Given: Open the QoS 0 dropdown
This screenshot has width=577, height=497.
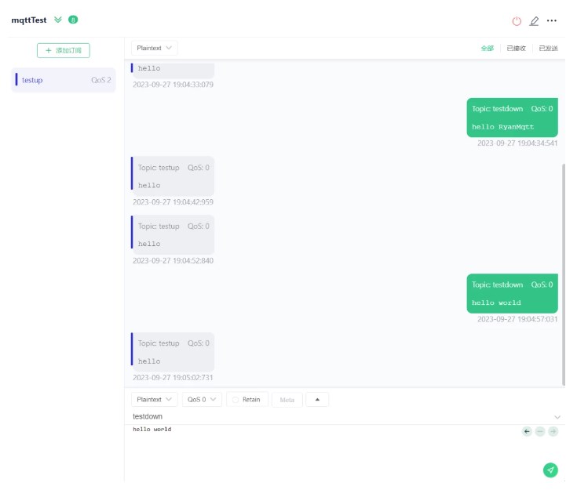Looking at the screenshot, I should click(x=202, y=399).
